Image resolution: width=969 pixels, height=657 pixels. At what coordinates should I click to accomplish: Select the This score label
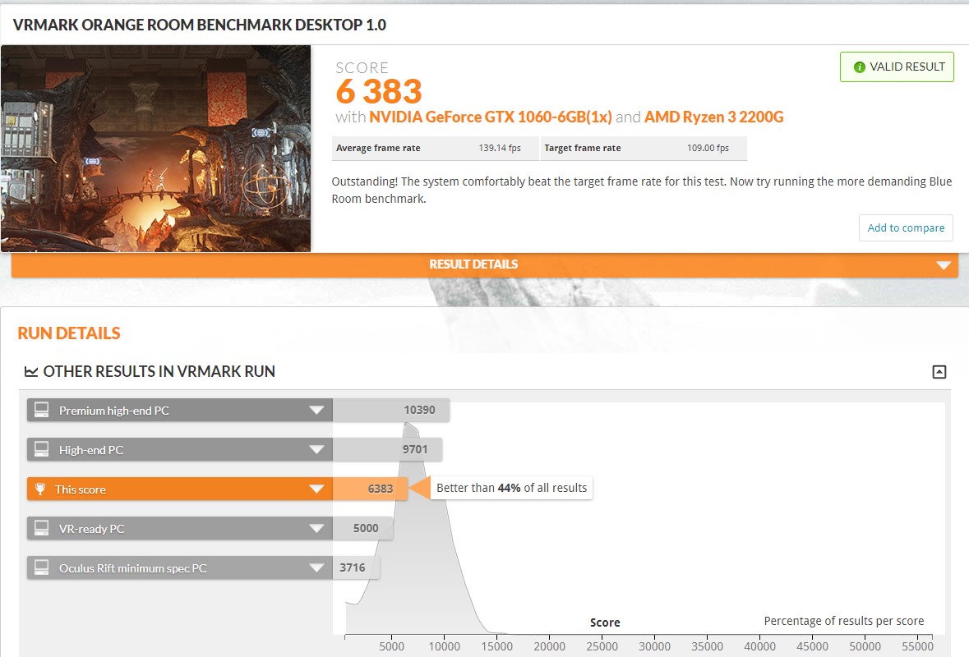click(81, 489)
